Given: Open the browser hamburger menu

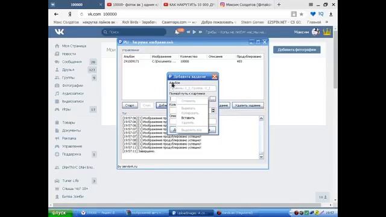Looking at the screenshot, I should [311, 4].
